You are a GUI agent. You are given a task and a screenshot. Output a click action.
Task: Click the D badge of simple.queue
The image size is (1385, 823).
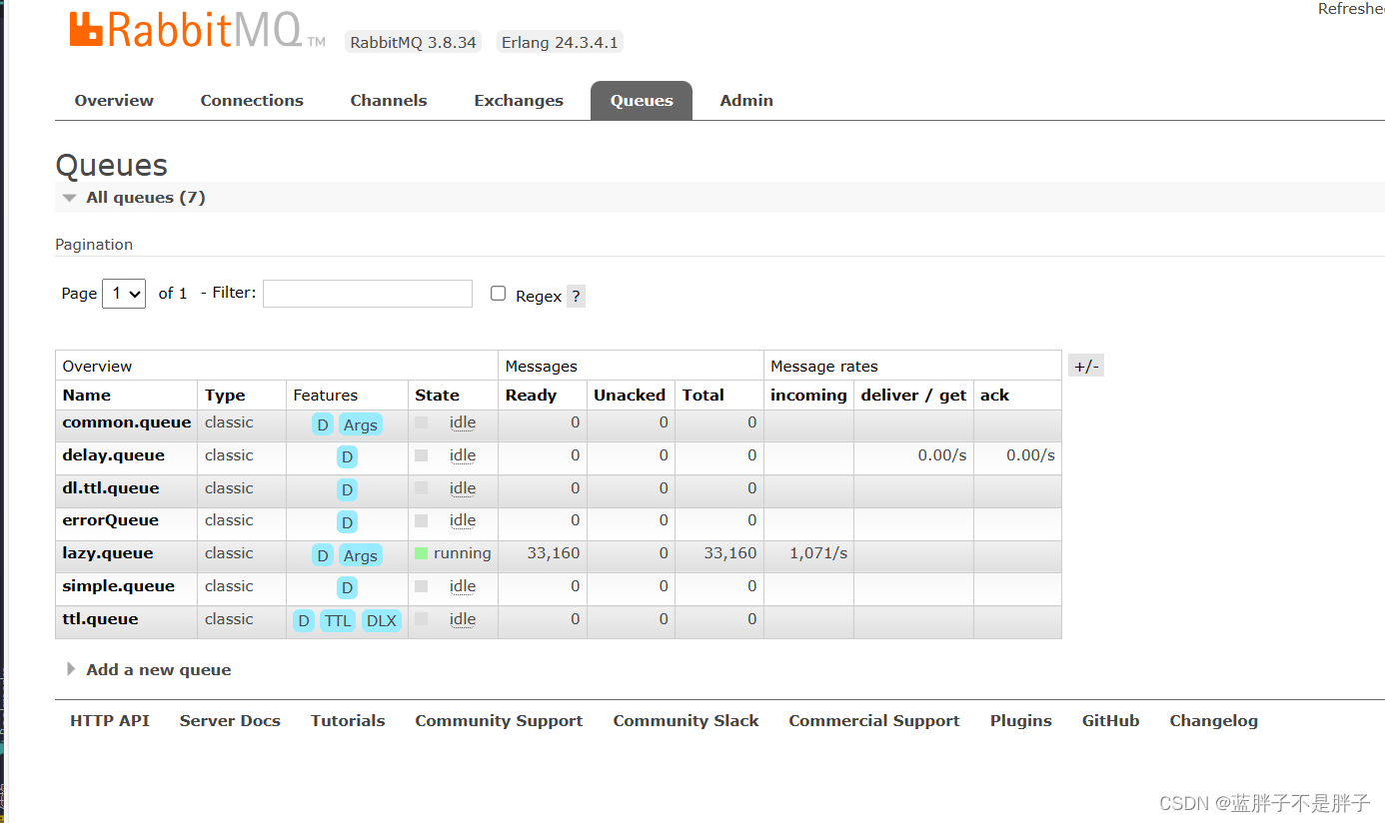point(347,587)
